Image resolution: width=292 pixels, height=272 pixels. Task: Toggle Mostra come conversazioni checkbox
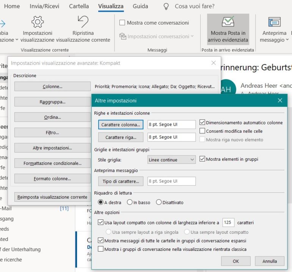(122, 23)
